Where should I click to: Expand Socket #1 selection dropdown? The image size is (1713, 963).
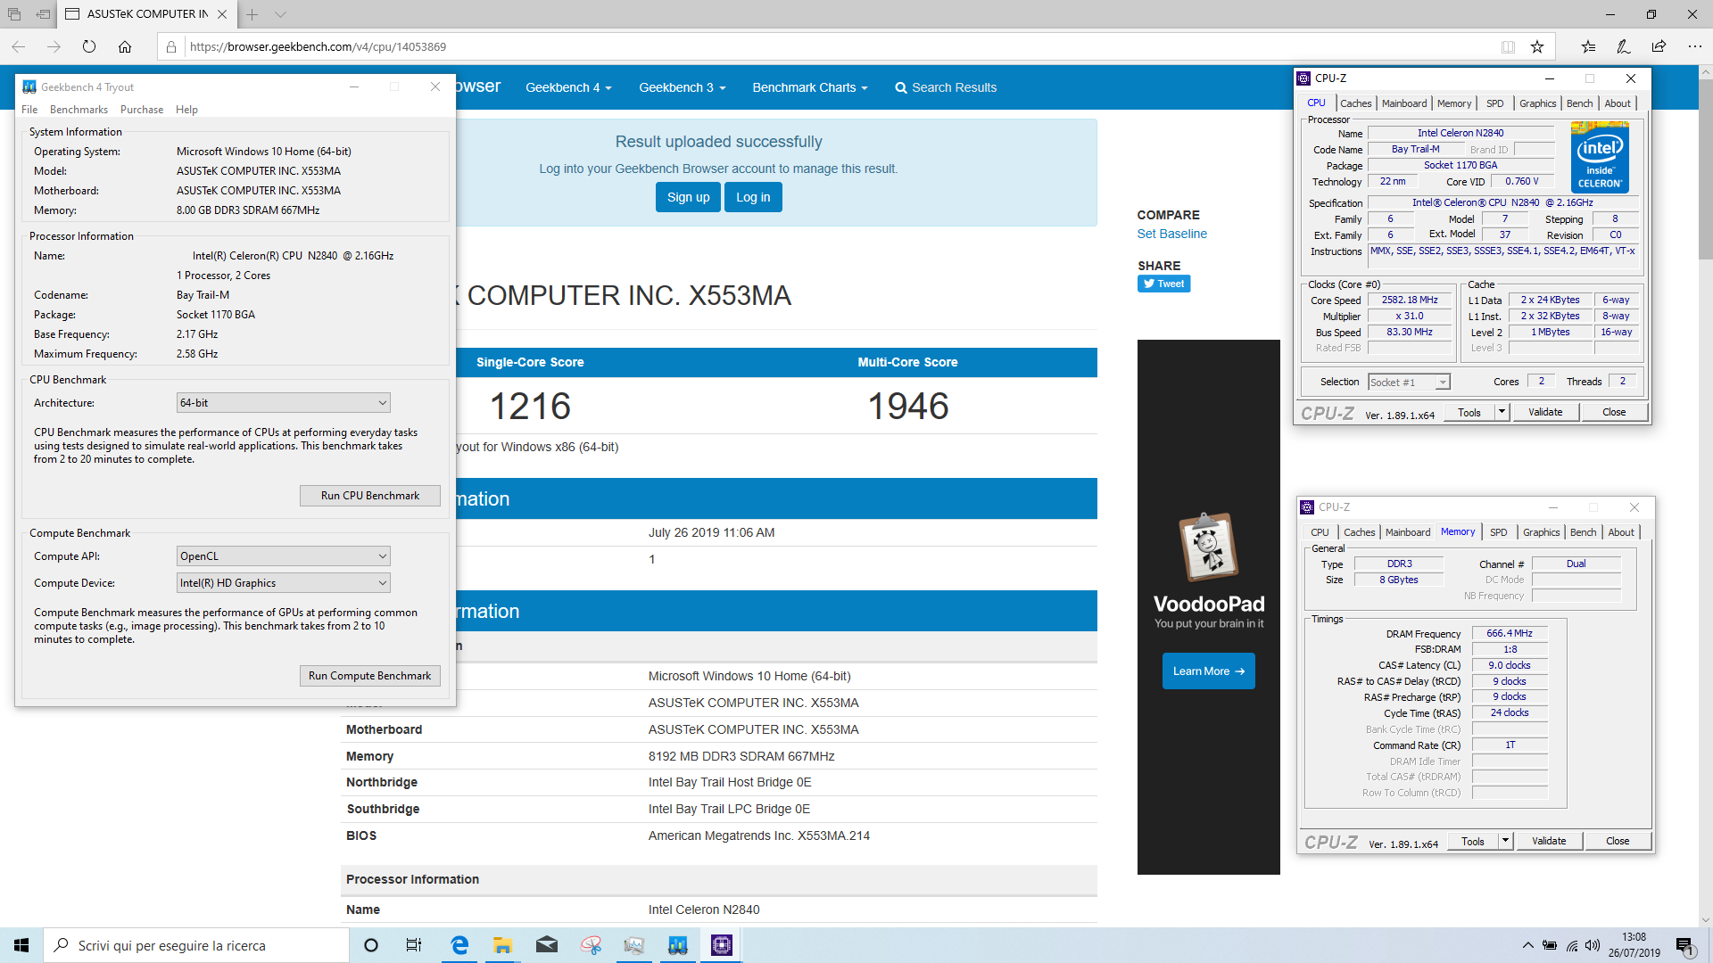tap(1409, 383)
